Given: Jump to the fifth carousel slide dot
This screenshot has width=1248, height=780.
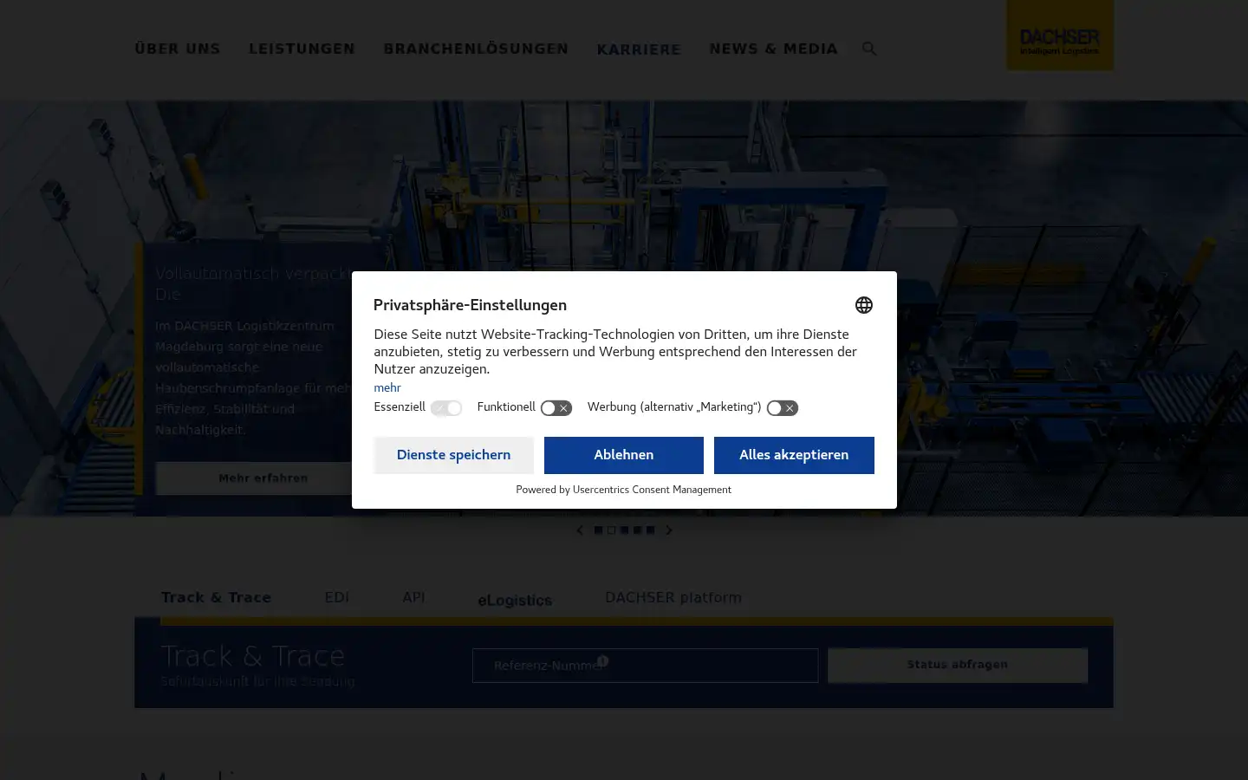Looking at the screenshot, I should point(650,530).
